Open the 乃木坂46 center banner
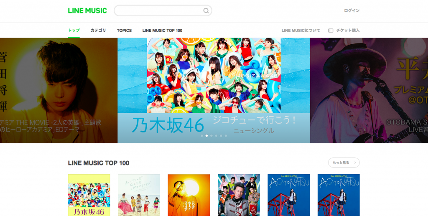The width and height of the screenshot is (428, 216). point(214,90)
